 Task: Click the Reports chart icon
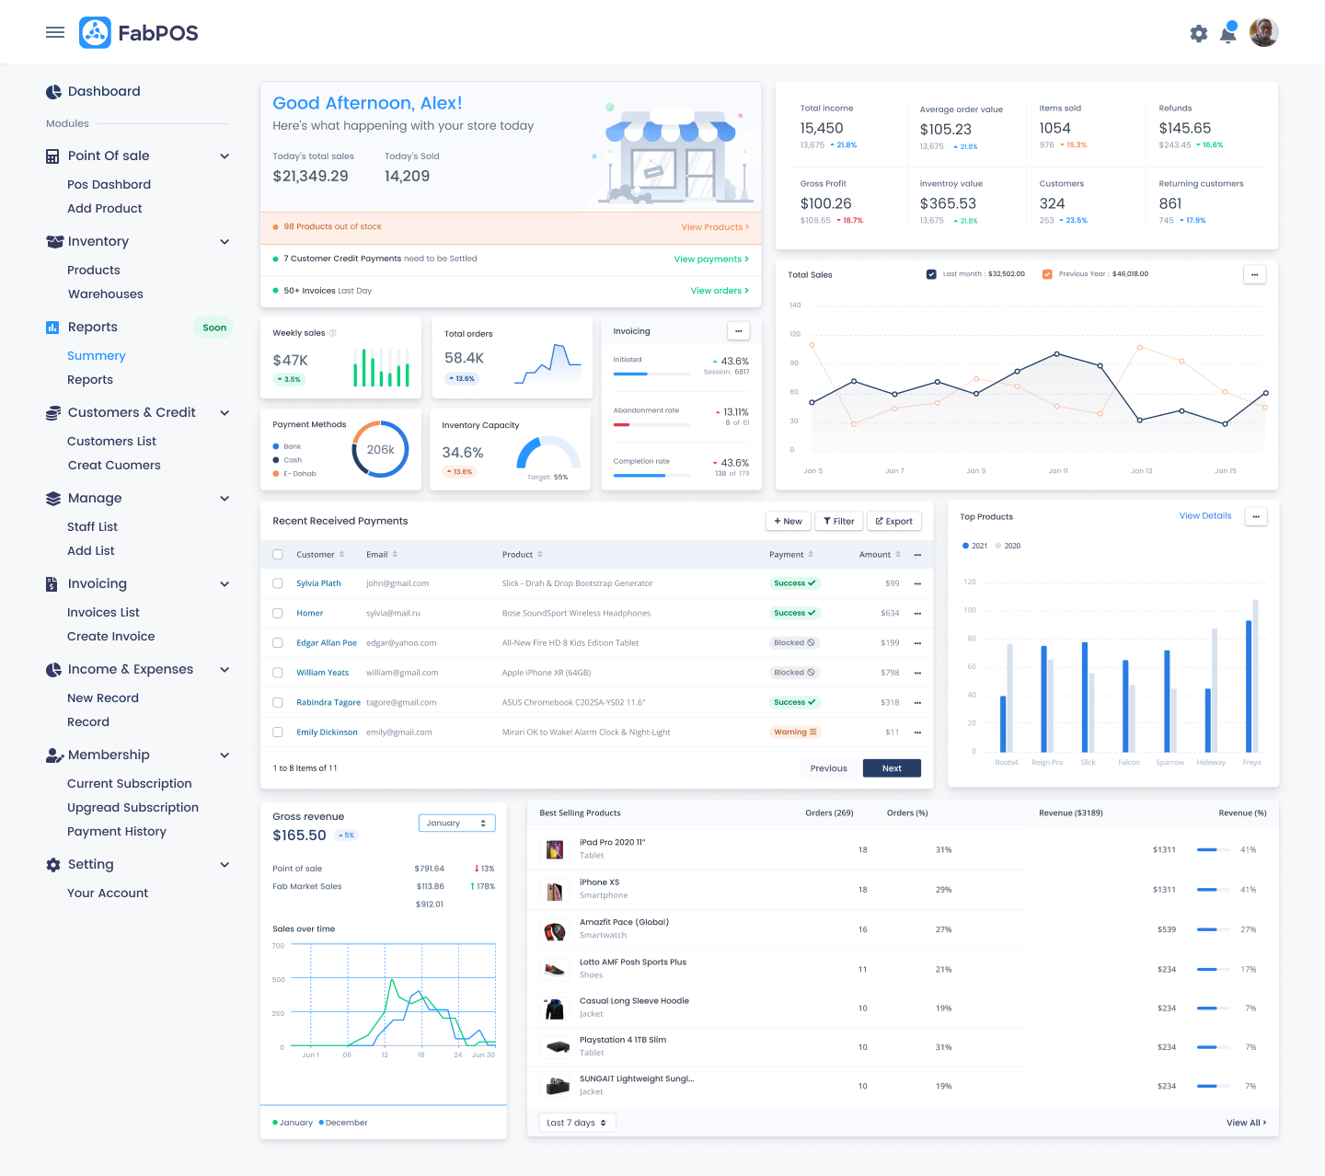52,327
